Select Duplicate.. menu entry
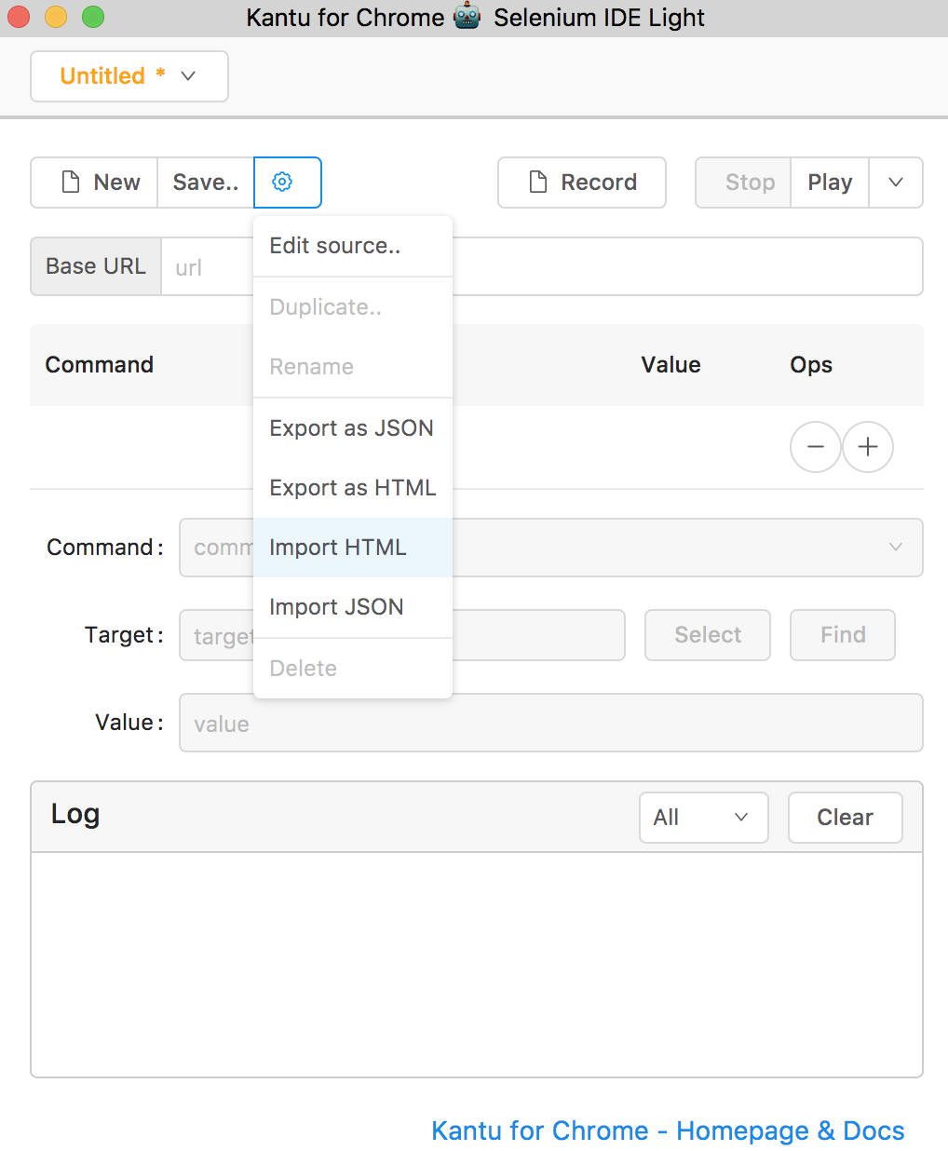The height and width of the screenshot is (1151, 948). 353,307
